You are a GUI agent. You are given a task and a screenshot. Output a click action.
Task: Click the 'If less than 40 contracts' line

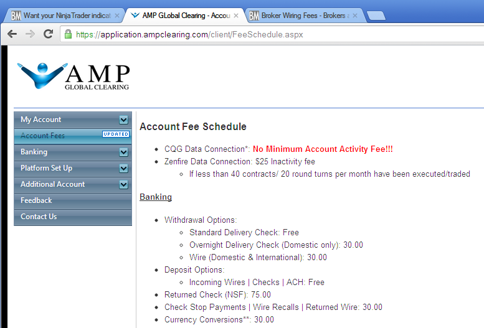(330, 174)
